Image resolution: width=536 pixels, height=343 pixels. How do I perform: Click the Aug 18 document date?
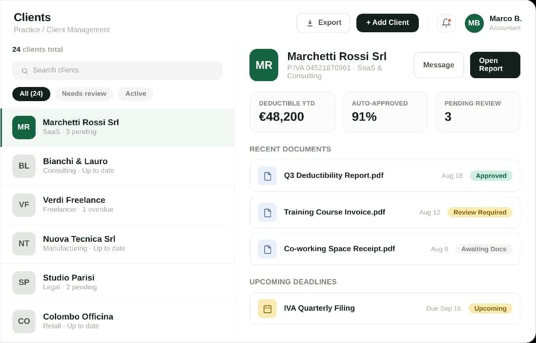tap(452, 176)
